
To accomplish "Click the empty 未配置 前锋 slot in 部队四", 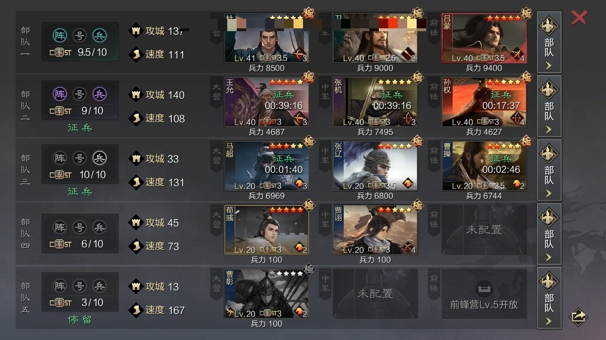I will pos(484,230).
